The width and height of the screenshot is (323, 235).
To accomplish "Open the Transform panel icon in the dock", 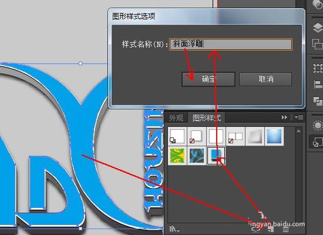I will click(x=318, y=68).
